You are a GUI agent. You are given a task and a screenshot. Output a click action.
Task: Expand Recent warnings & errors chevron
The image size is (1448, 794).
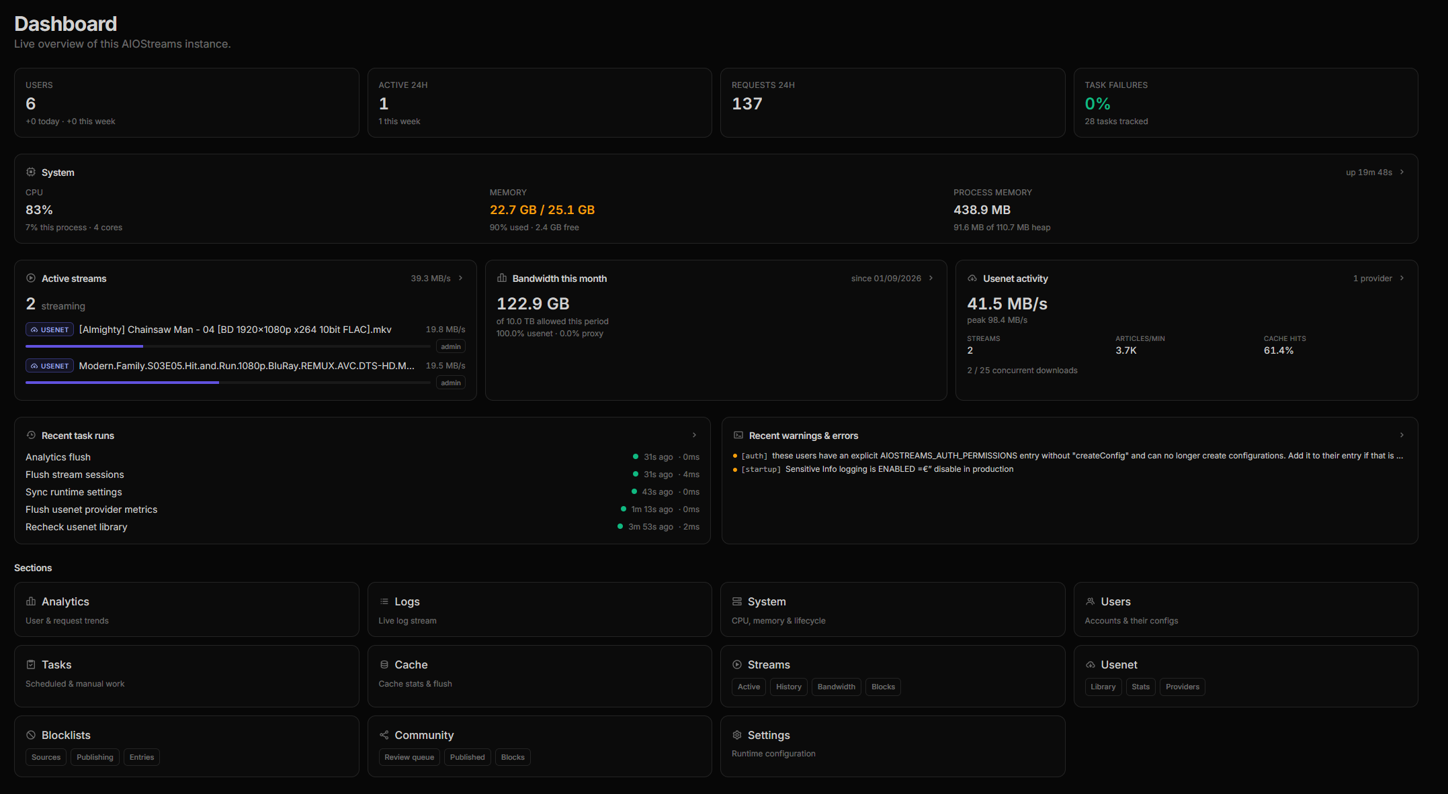click(1402, 435)
